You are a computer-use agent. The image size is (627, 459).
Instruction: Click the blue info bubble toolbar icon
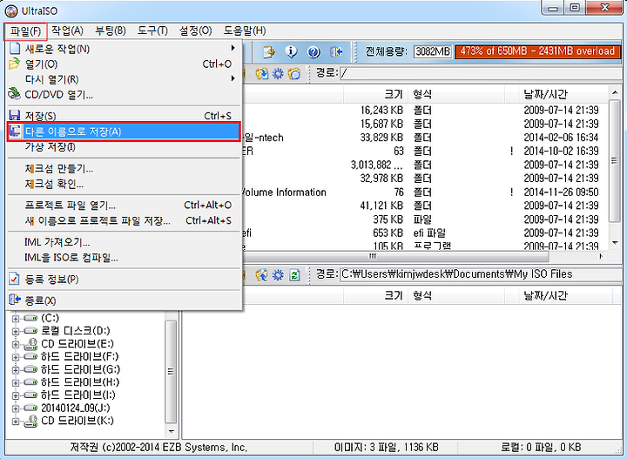292,51
